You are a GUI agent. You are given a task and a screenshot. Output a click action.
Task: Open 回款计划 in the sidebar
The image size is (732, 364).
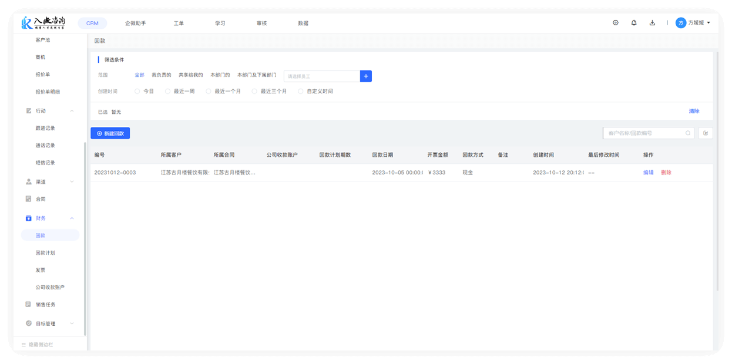click(x=45, y=253)
